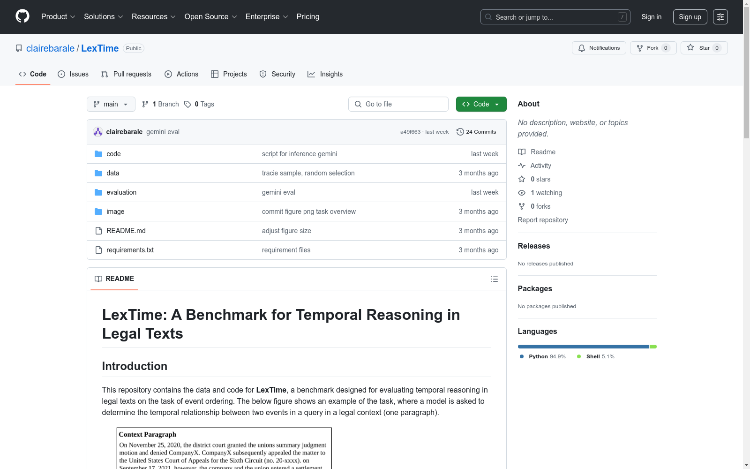750x469 pixels.
Task: Open the image folder icon
Action: (98, 212)
